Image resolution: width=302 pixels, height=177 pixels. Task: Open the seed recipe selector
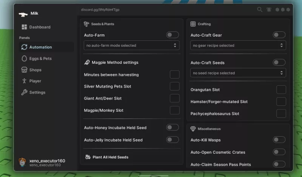[x=238, y=73]
